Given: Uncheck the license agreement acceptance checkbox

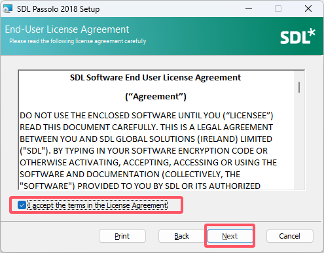Looking at the screenshot, I should point(22,205).
